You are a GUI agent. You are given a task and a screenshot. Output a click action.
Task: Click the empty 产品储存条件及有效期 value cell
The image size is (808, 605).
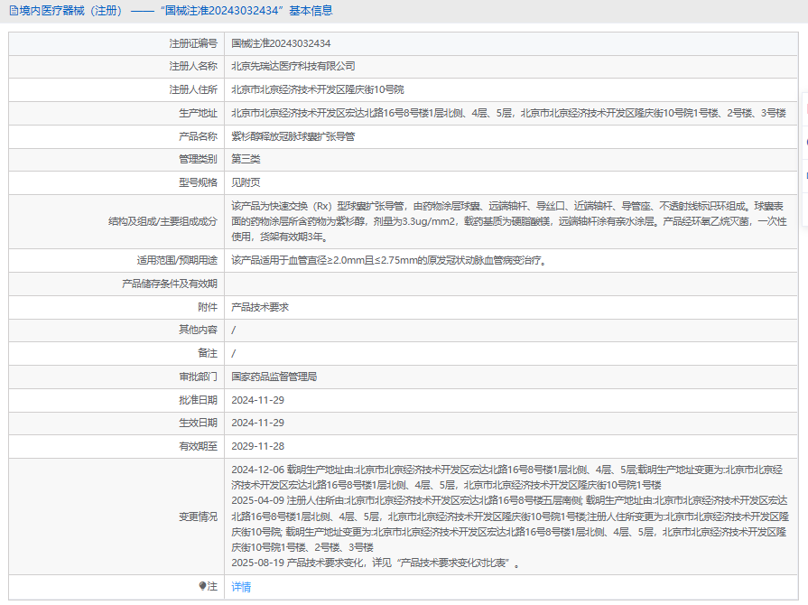[511, 284]
